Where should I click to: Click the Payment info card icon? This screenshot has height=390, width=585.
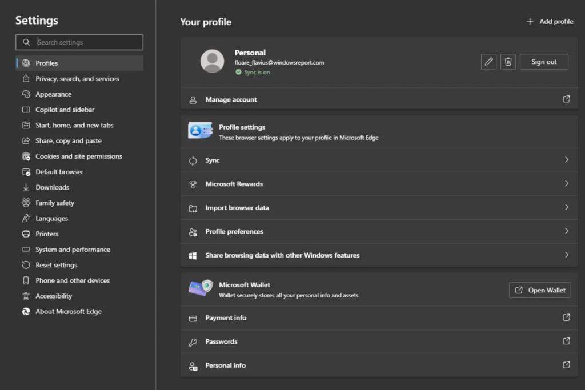193,319
